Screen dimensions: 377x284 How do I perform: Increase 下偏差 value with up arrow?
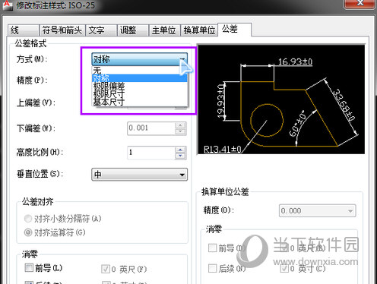pyautogui.click(x=180, y=125)
